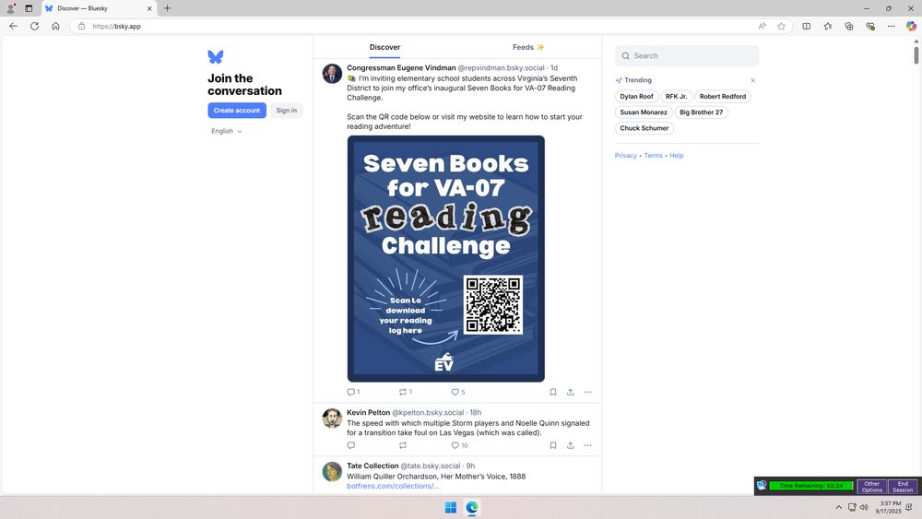Image resolution: width=922 pixels, height=519 pixels.
Task: Open more options on Kevin Pelton's post
Action: coord(587,445)
